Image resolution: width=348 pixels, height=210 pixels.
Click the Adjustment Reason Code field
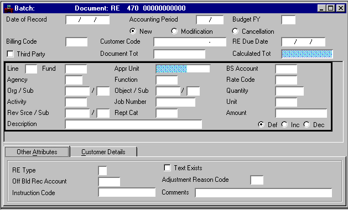click(257, 180)
